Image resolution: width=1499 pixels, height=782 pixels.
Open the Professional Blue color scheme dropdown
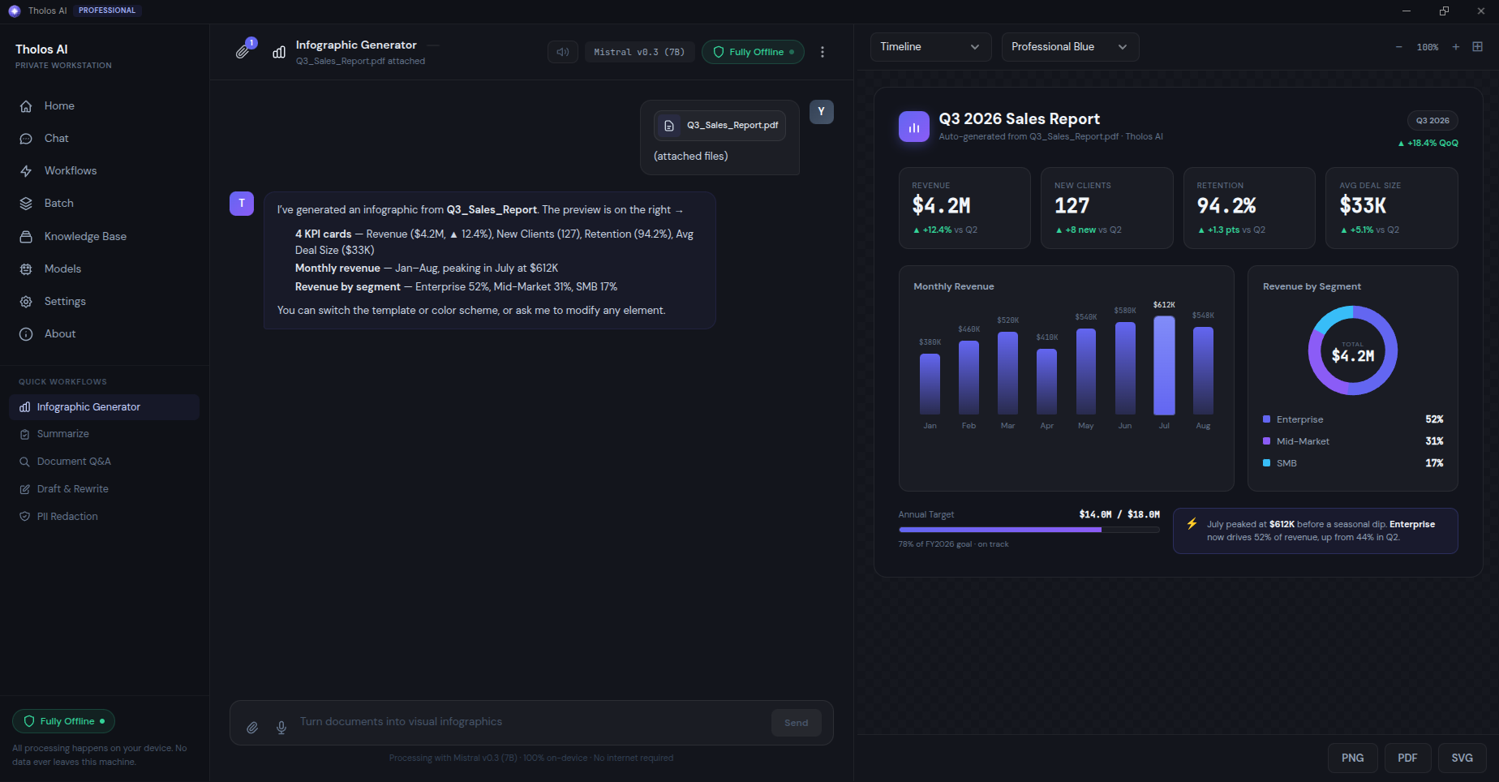pos(1070,47)
